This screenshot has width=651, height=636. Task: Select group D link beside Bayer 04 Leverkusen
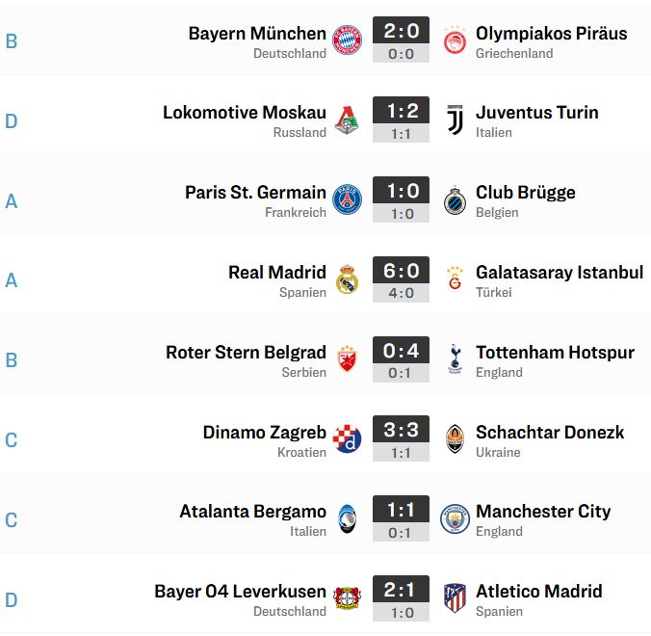pos(12,600)
